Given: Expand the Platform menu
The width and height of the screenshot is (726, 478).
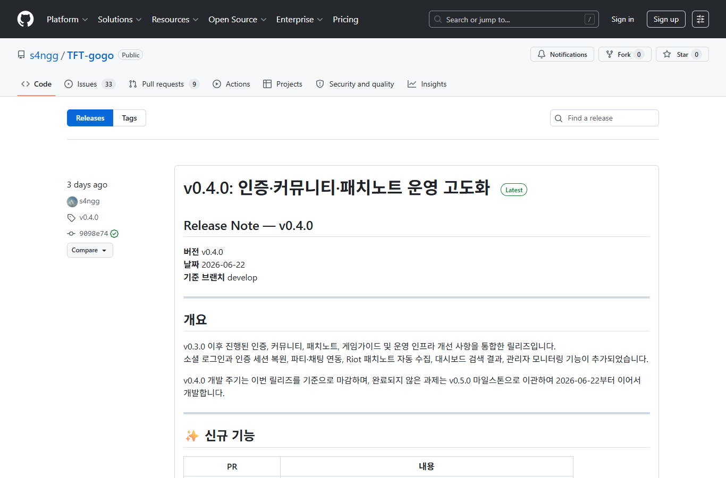Looking at the screenshot, I should coord(67,19).
